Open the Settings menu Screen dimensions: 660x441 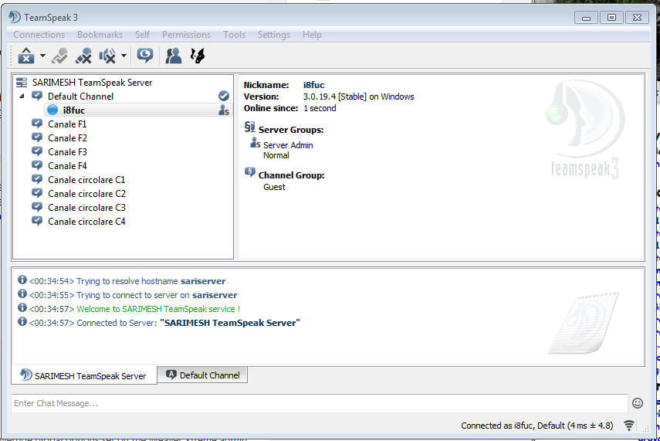click(x=273, y=35)
